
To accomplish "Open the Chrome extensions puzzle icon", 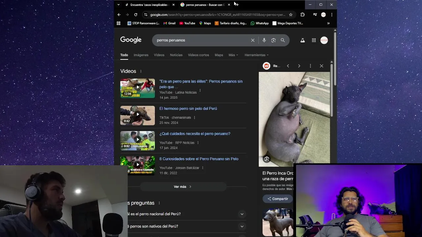I will pos(302,14).
